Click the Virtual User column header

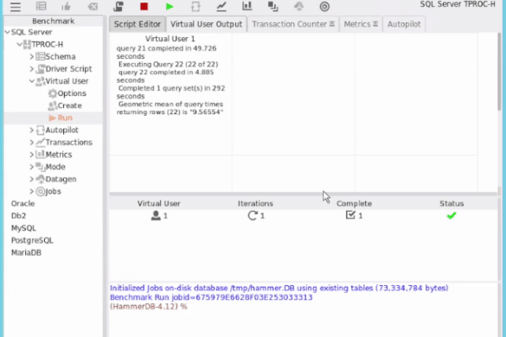[159, 203]
